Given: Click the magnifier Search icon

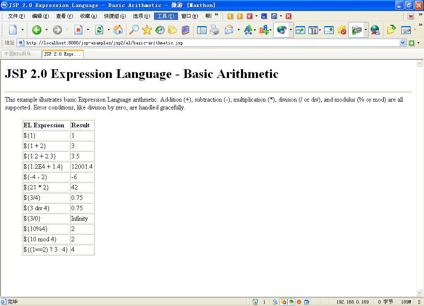Looking at the screenshot, I should (x=134, y=30).
